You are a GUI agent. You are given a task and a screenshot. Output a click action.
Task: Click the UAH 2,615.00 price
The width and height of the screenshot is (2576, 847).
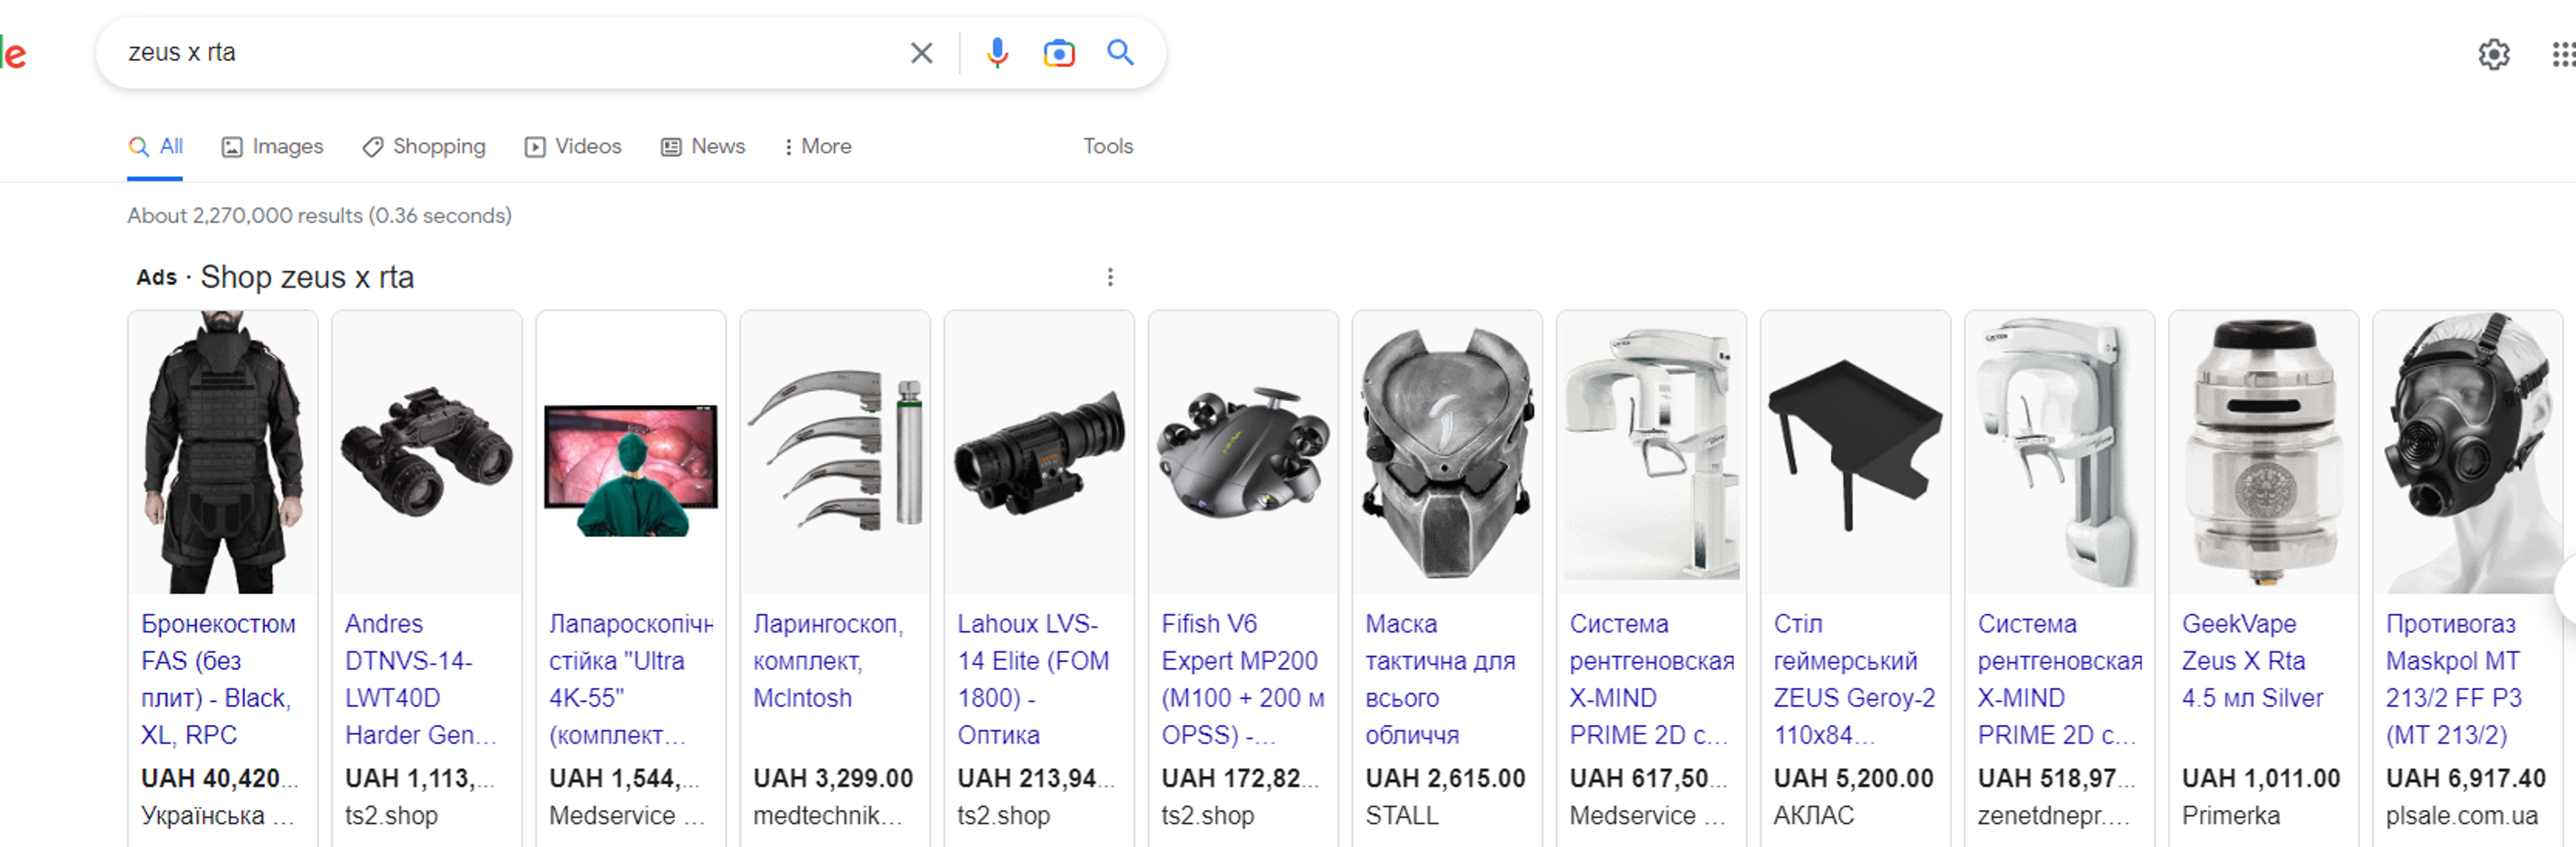pos(1445,778)
